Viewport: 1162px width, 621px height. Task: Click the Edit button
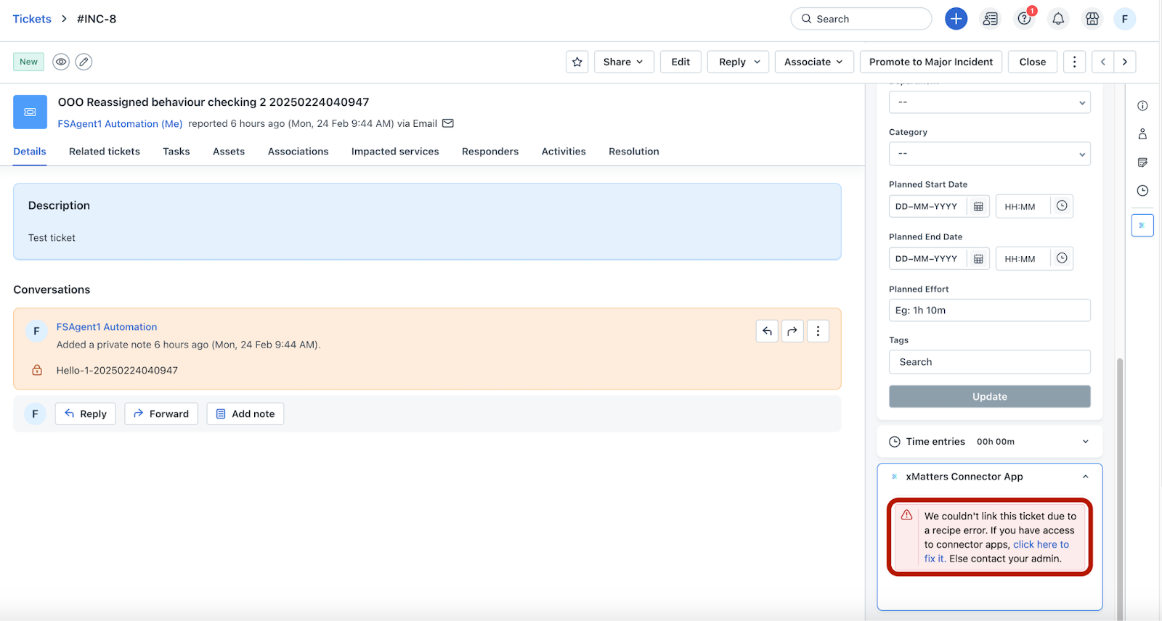click(x=680, y=62)
